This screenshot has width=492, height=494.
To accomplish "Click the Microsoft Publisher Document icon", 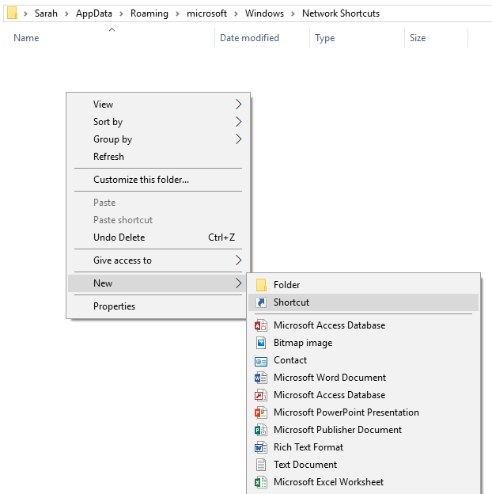I will point(261,430).
